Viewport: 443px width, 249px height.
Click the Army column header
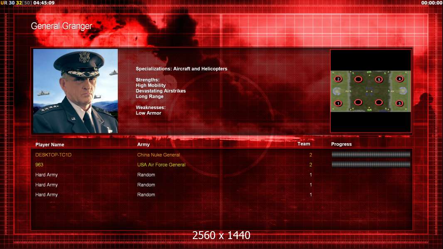(x=143, y=144)
